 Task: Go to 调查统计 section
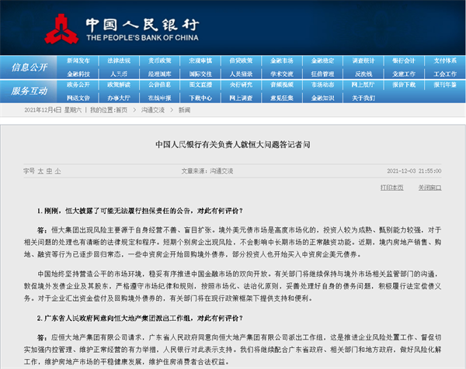pyautogui.click(x=363, y=60)
